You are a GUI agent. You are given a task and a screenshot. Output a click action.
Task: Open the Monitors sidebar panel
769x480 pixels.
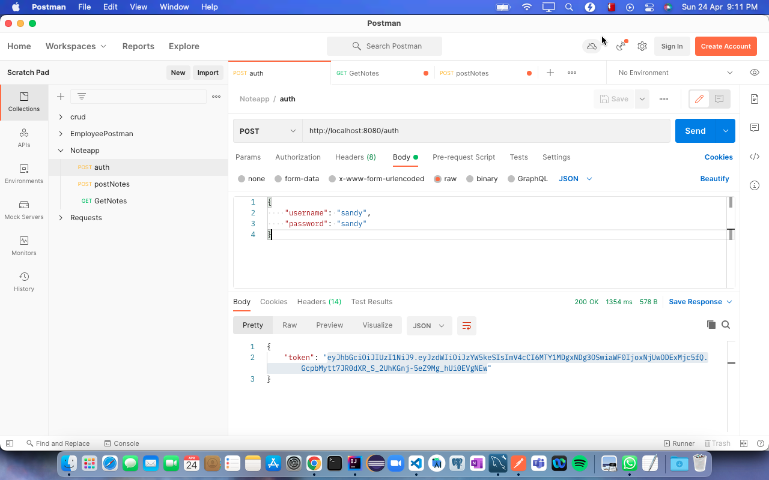tap(24, 246)
